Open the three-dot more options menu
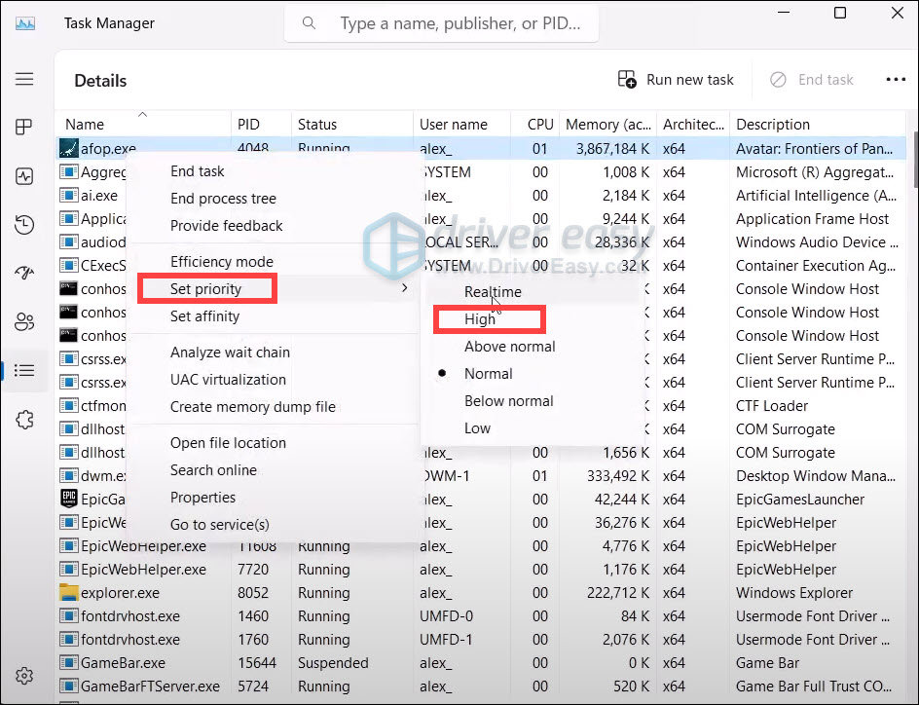919x705 pixels. (x=895, y=80)
